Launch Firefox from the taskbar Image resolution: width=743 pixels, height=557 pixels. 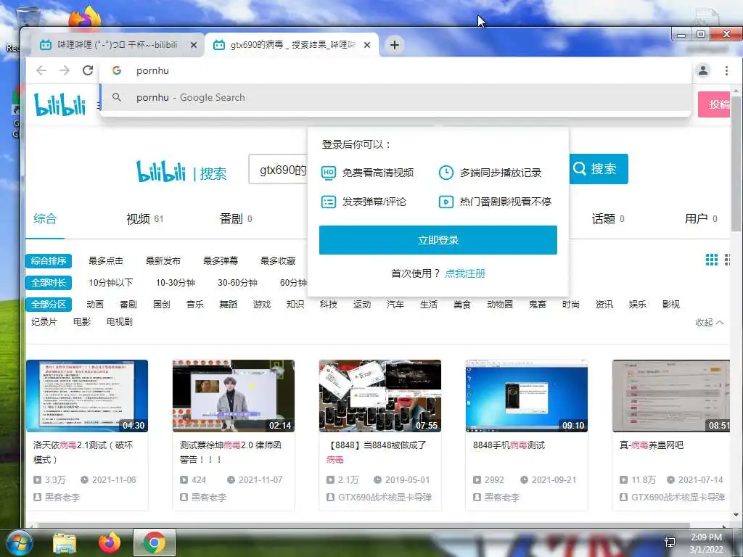point(109,542)
